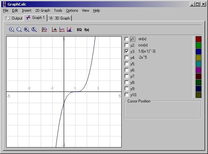
Task: Click the standard zoom S magnifier
Action: pyautogui.click(x=34, y=29)
